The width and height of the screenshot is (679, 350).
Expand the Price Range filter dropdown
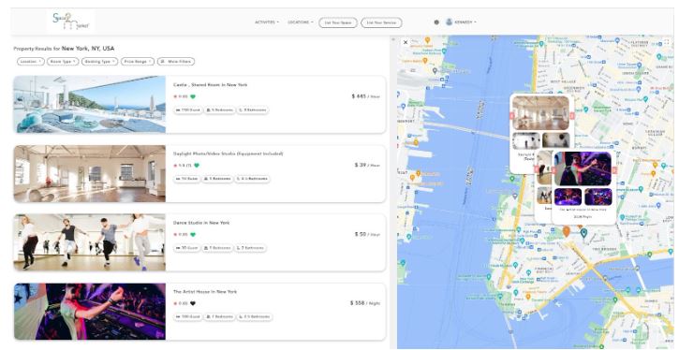(138, 62)
